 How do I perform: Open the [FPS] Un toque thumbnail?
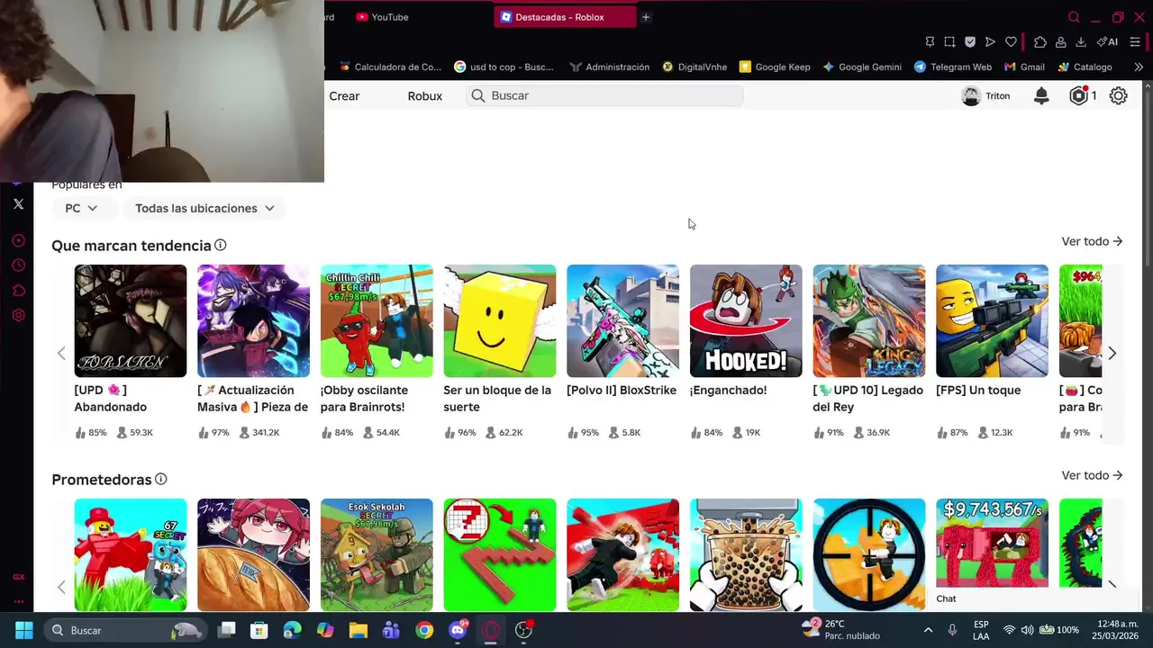click(992, 320)
